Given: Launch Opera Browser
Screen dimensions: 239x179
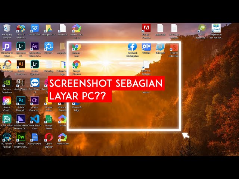Looking at the screenshot, I should [49, 137].
